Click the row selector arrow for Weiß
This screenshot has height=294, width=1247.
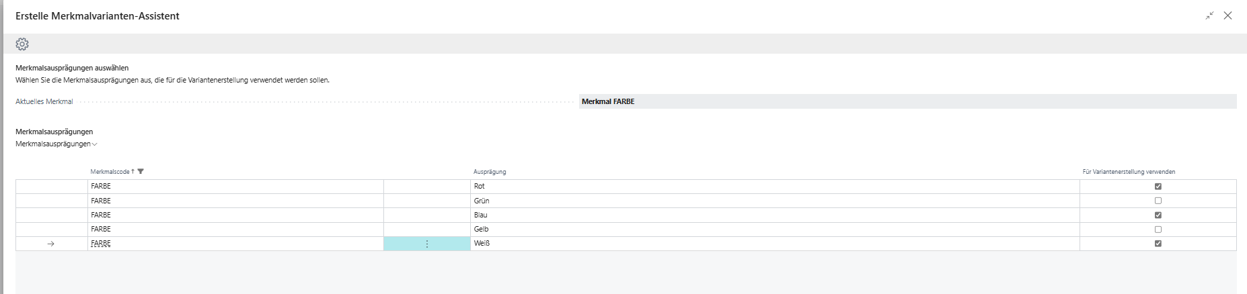(51, 244)
